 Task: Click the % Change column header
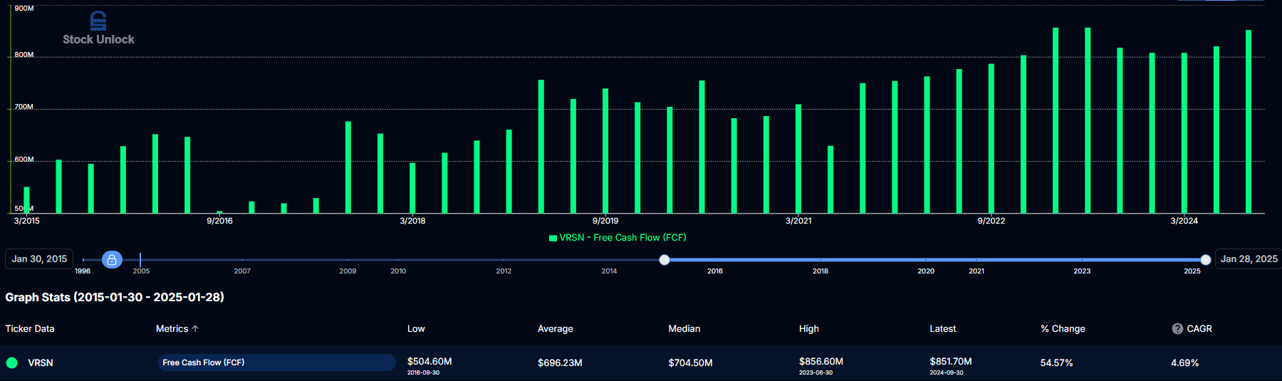point(1063,329)
